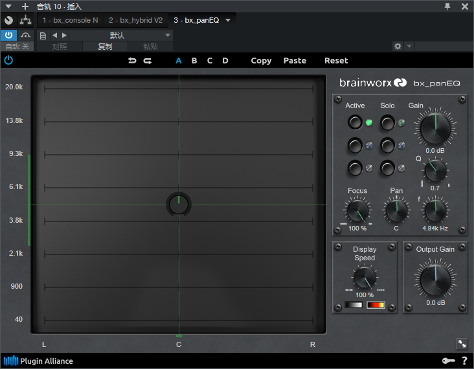Click the Output Gain knob
The height and width of the screenshot is (369, 474).
pyautogui.click(x=435, y=280)
